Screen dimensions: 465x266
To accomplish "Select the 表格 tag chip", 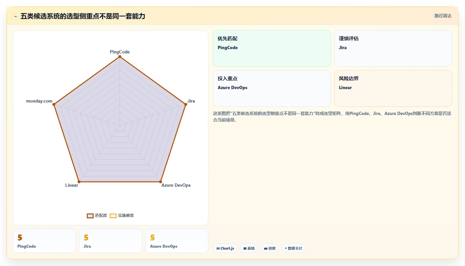I will tap(249, 248).
